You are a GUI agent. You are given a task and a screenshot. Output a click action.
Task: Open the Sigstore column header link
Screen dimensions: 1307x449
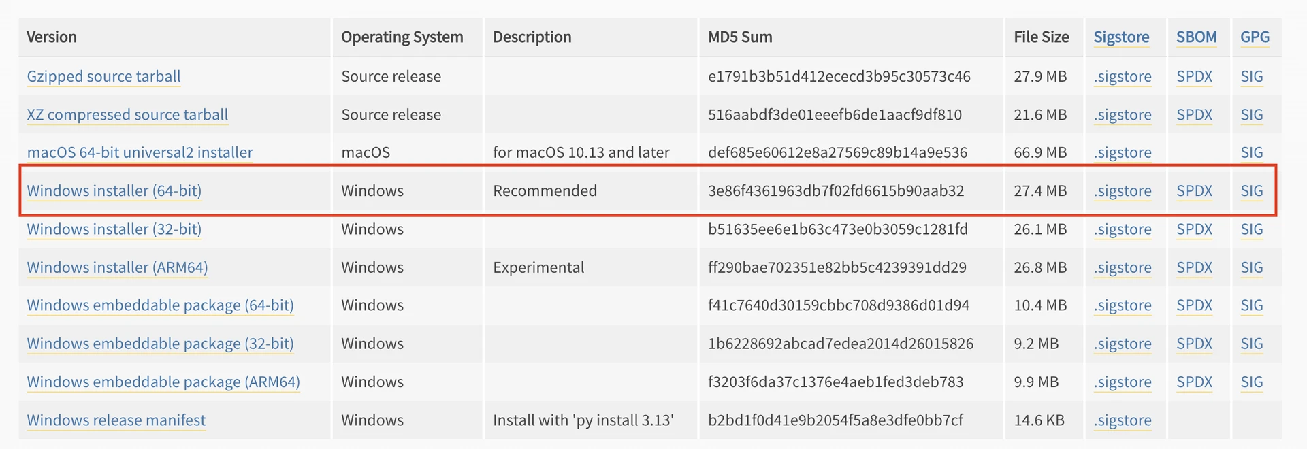tap(1121, 37)
